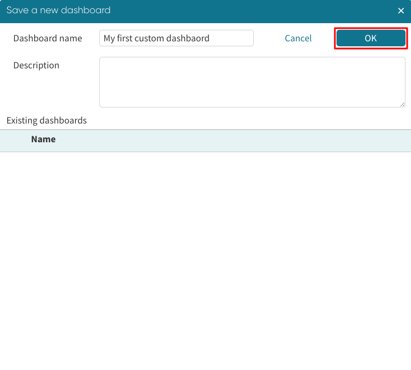Click the Dashboard name label
411x370 pixels.
point(47,38)
